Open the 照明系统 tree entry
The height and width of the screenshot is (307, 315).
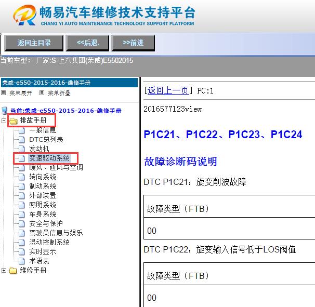(43, 205)
